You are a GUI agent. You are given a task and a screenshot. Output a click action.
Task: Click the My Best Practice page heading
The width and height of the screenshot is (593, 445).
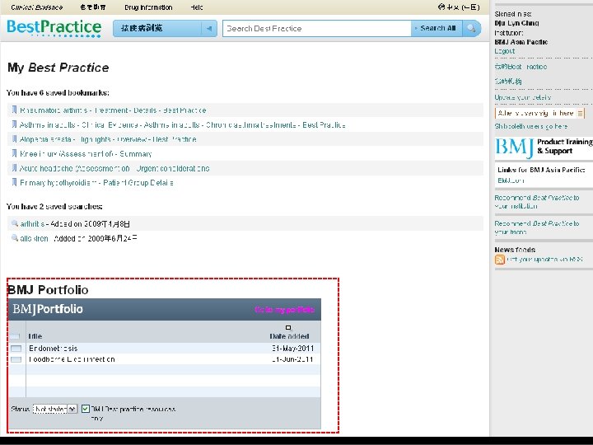[58, 68]
